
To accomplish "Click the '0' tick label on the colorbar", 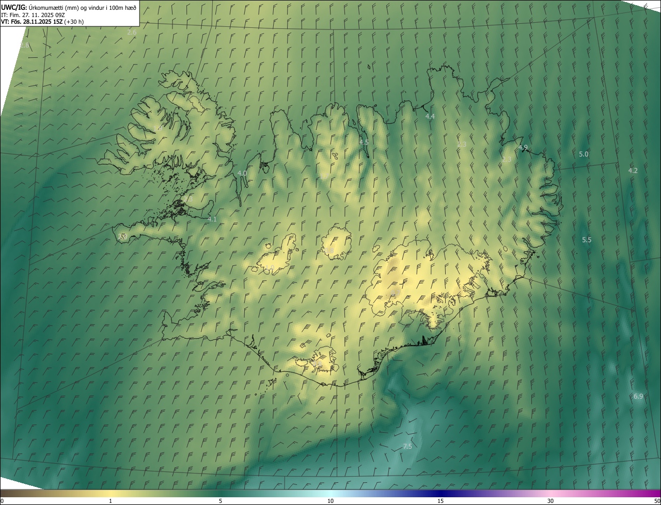I will click(2, 501).
